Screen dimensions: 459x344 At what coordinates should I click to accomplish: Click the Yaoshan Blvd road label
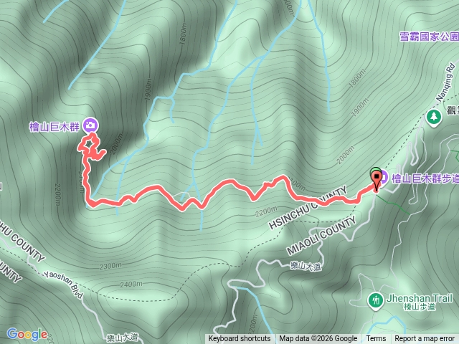[63, 285]
